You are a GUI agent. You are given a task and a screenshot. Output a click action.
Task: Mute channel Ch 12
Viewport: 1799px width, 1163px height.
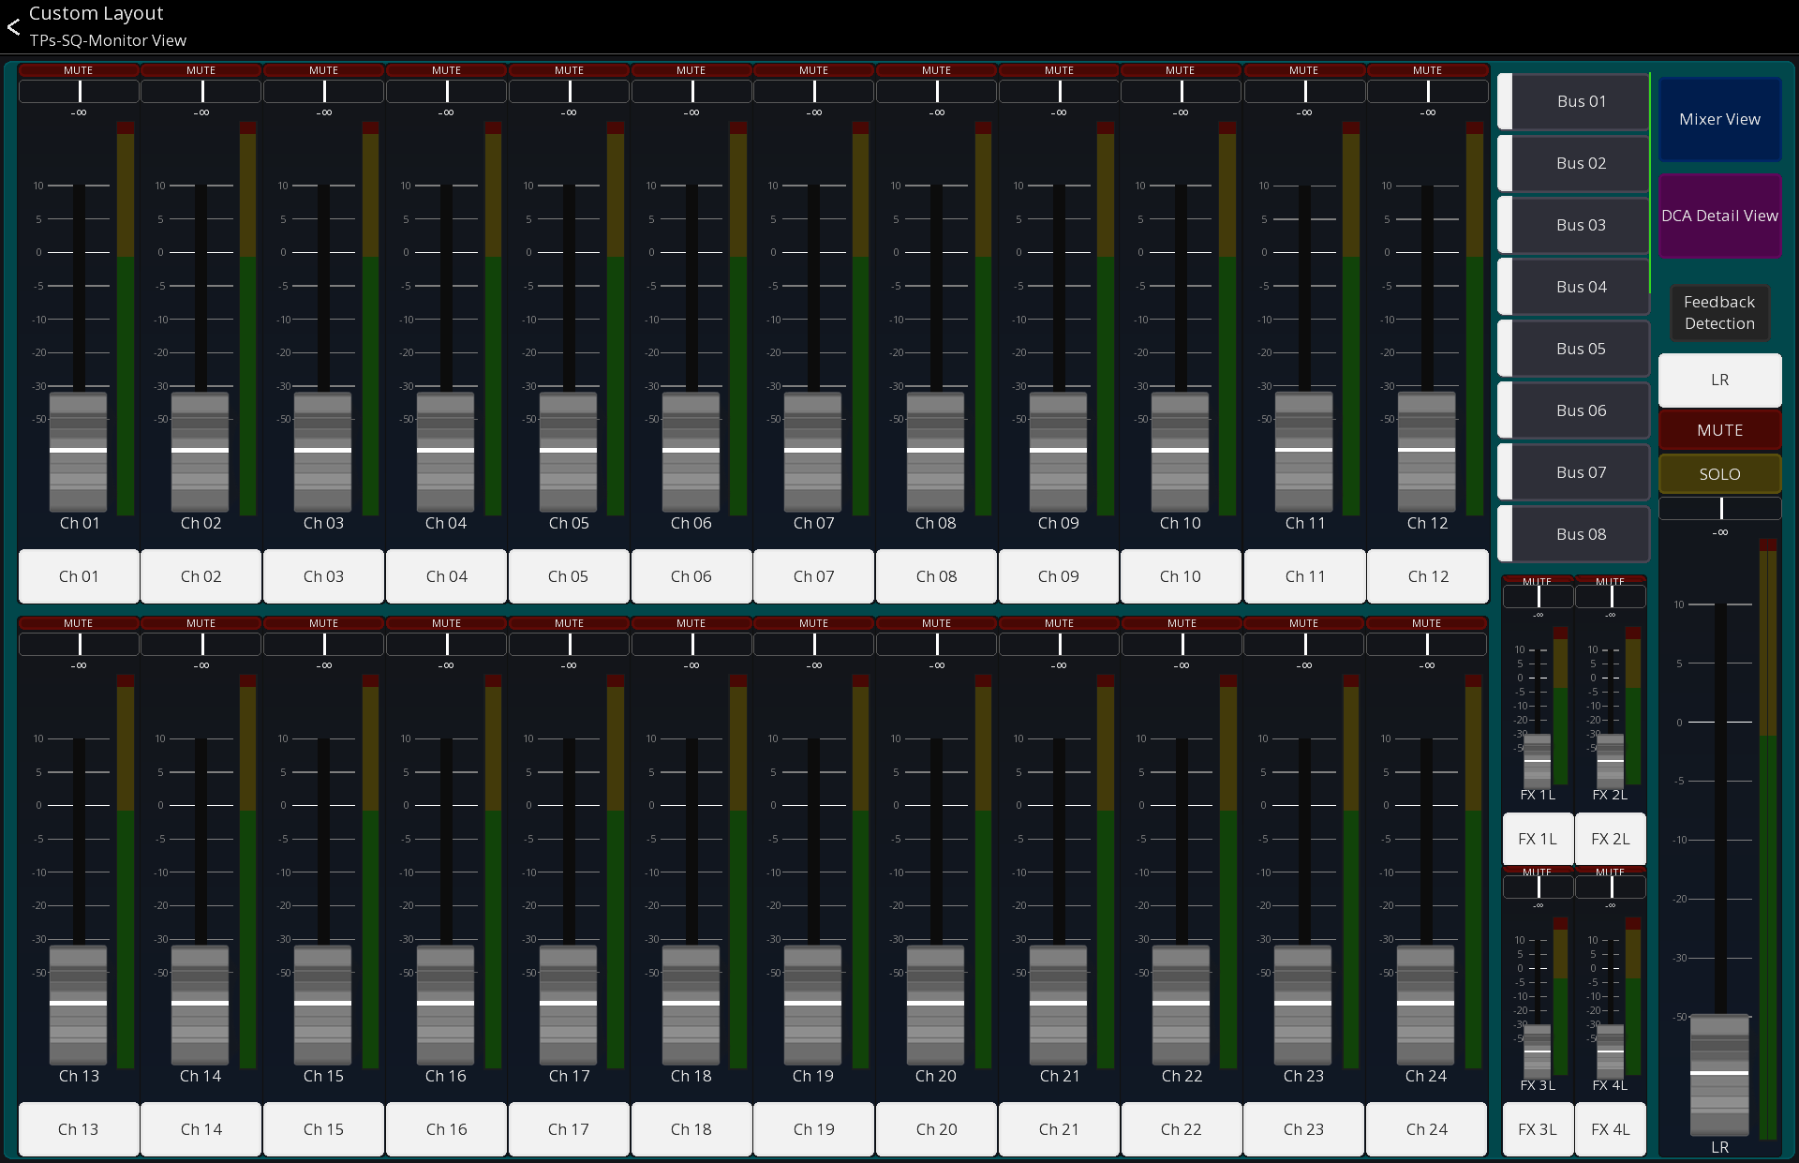(x=1427, y=70)
